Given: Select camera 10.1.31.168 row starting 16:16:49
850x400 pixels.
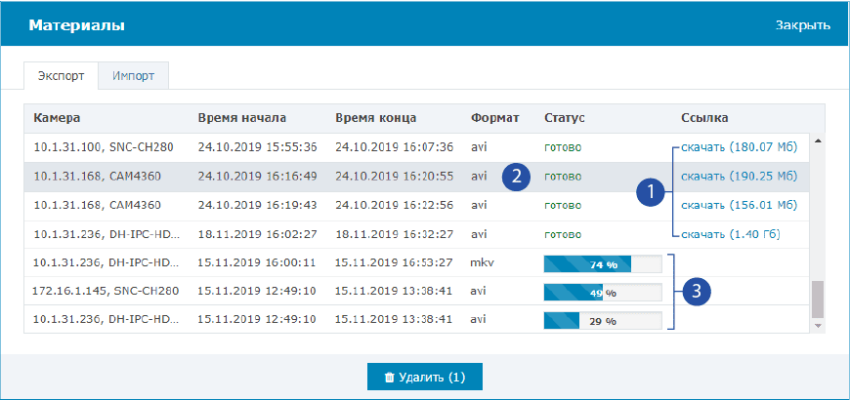Looking at the screenshot, I should (416, 177).
